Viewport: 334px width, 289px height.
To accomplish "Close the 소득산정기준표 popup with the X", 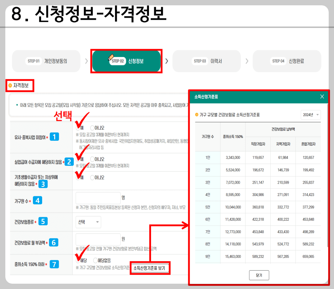I will [x=322, y=96].
